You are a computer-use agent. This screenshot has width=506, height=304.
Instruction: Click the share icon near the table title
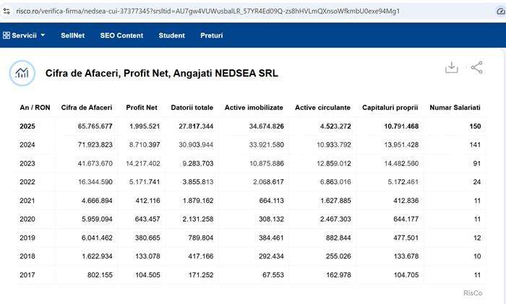476,68
